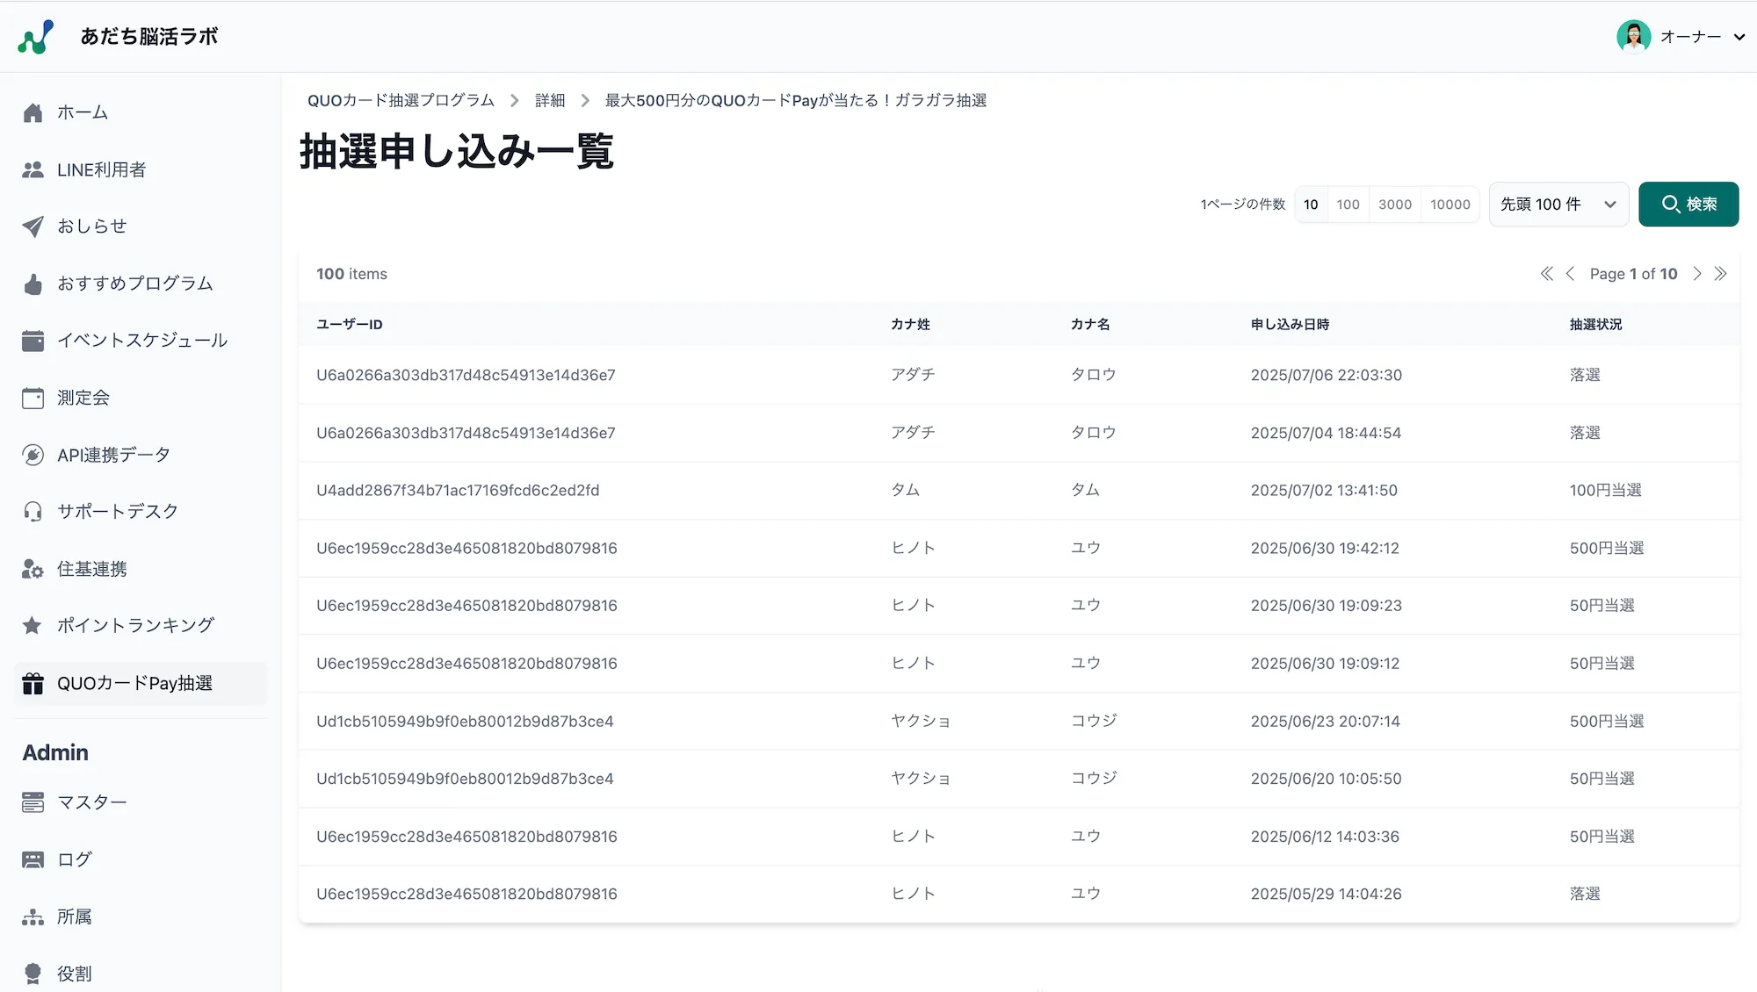
Task: Open the headset サポートデスク icon
Action: [x=33, y=512]
